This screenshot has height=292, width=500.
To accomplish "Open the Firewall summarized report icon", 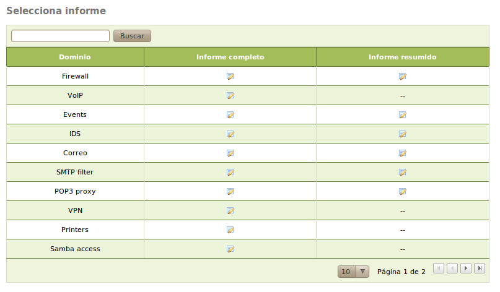I will (402, 77).
